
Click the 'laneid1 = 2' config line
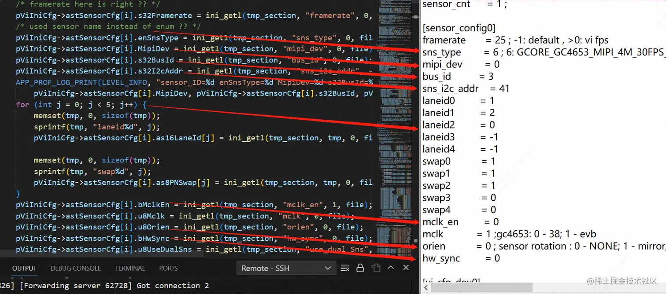(459, 113)
